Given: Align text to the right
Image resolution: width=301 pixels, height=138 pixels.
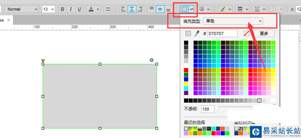Looking at the screenshot, I should [x=141, y=9].
